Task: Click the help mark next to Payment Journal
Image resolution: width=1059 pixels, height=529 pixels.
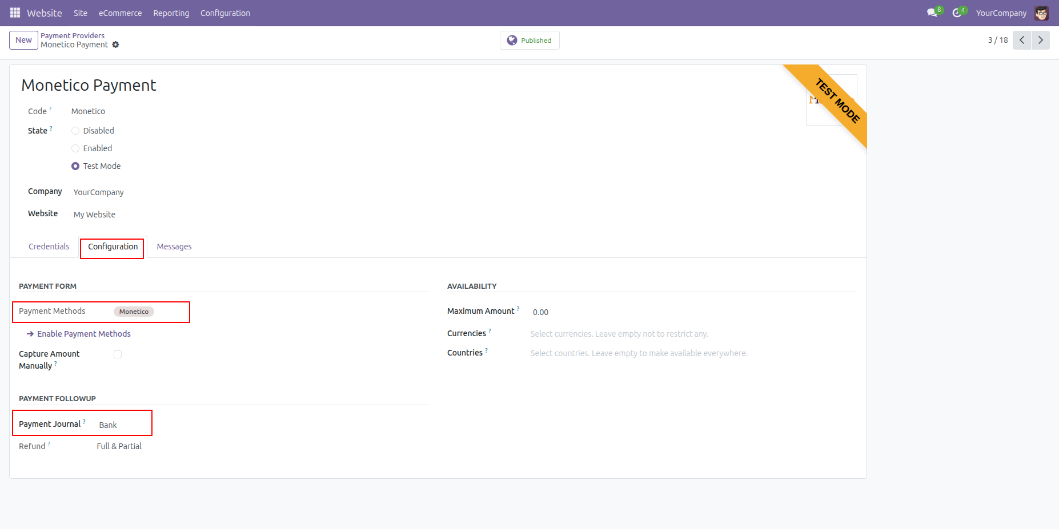Action: 84,421
